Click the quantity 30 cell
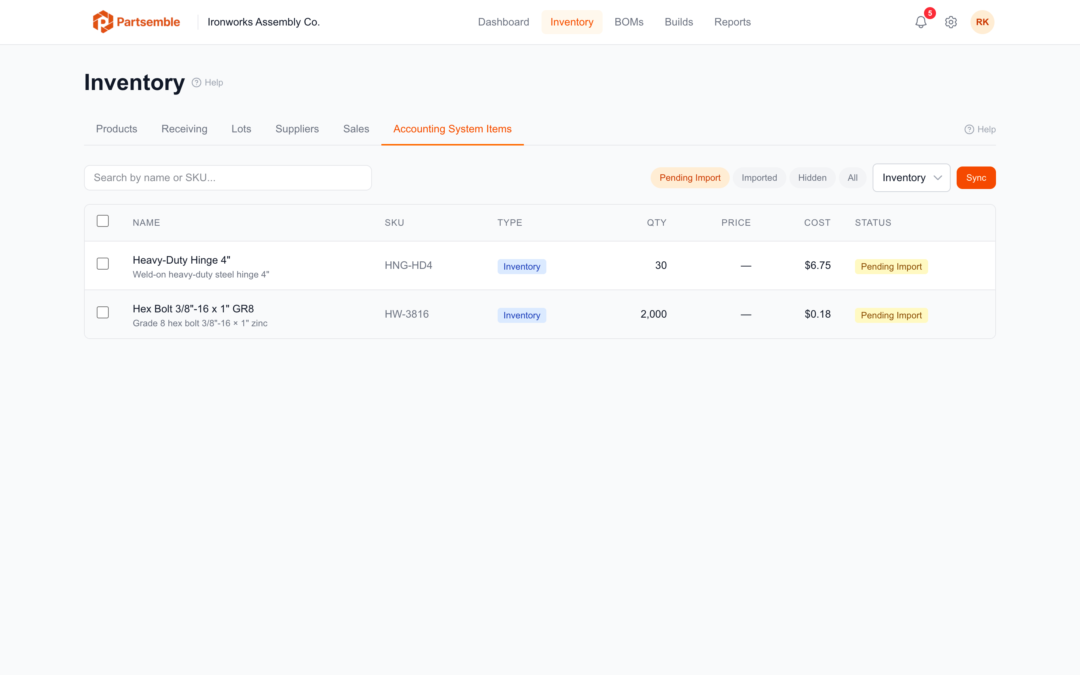Image resolution: width=1080 pixels, height=675 pixels. coord(661,265)
